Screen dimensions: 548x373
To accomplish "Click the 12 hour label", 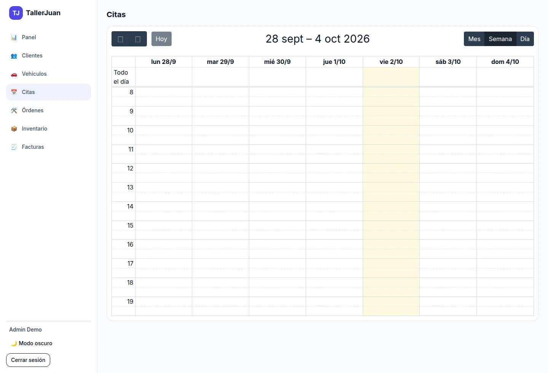I will tap(130, 168).
